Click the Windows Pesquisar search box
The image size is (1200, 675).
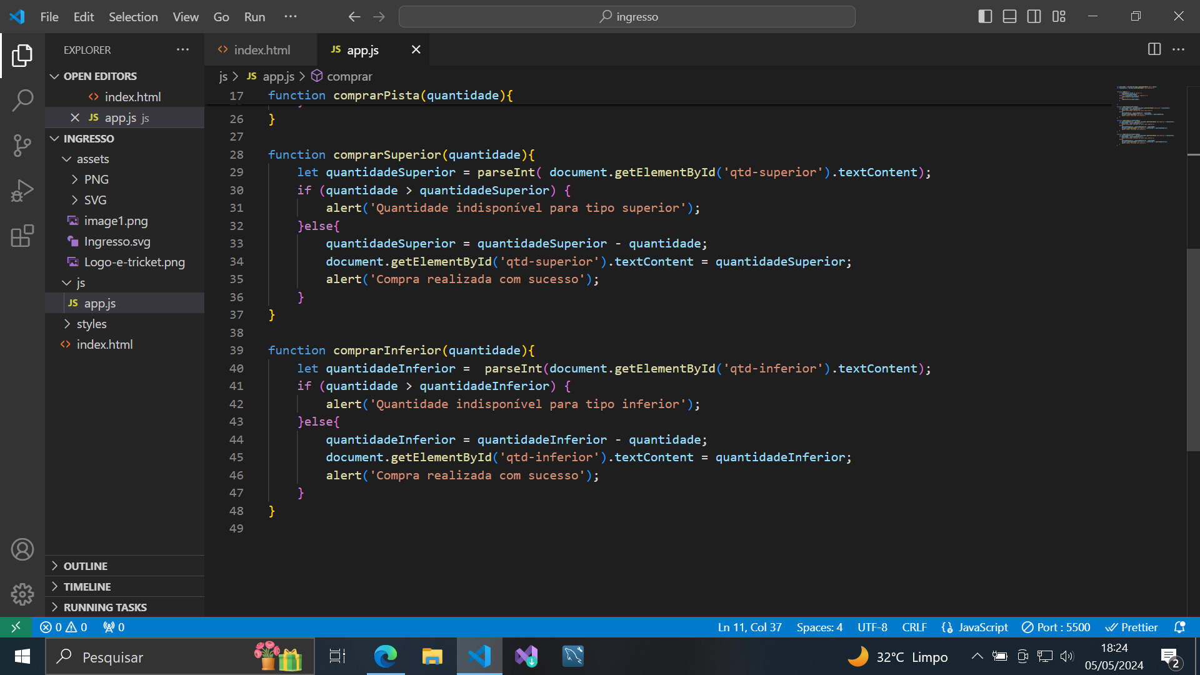click(x=180, y=656)
